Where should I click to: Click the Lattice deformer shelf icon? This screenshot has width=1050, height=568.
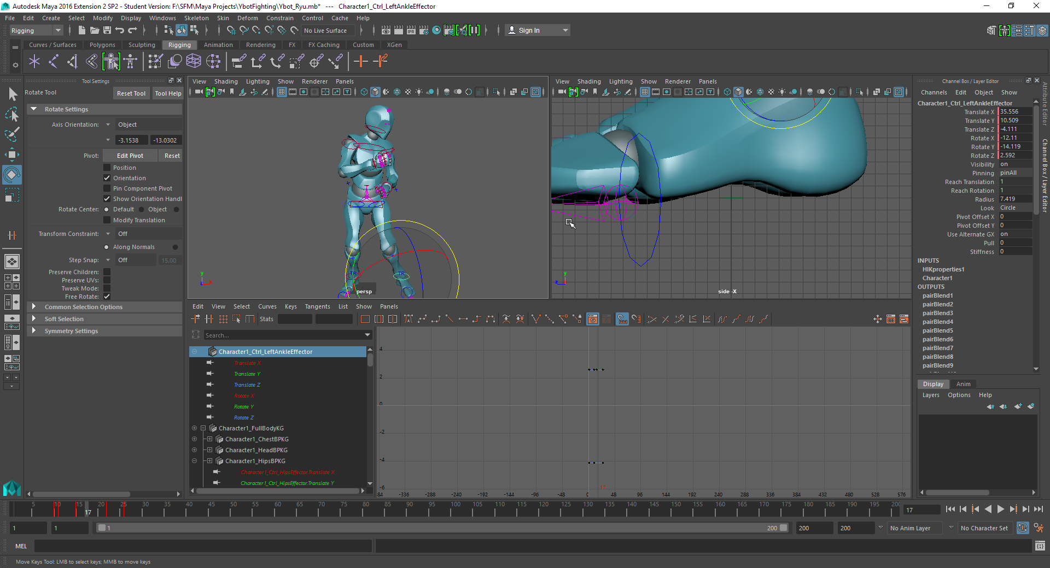(194, 61)
